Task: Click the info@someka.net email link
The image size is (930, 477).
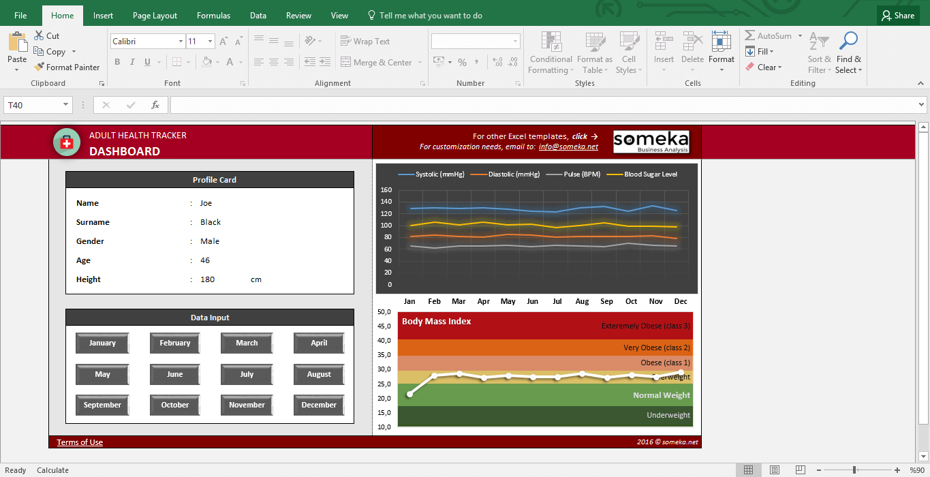Action: 568,147
